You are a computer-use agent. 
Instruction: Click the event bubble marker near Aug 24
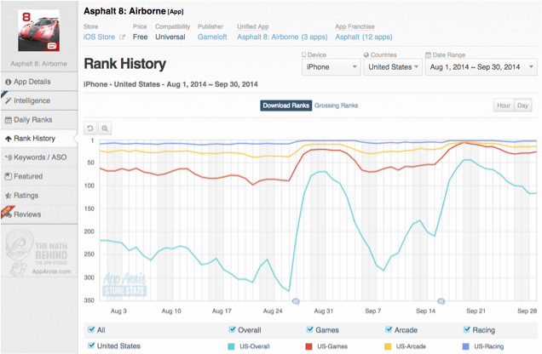tap(296, 301)
